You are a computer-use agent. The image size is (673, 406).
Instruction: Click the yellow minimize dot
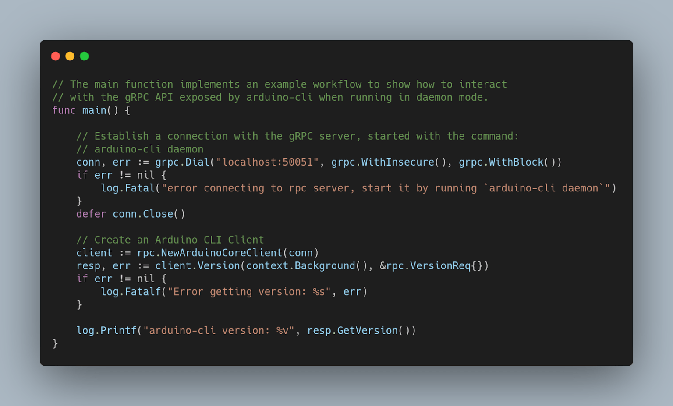[x=70, y=56]
